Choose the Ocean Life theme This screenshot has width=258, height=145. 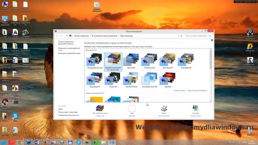tap(113, 80)
